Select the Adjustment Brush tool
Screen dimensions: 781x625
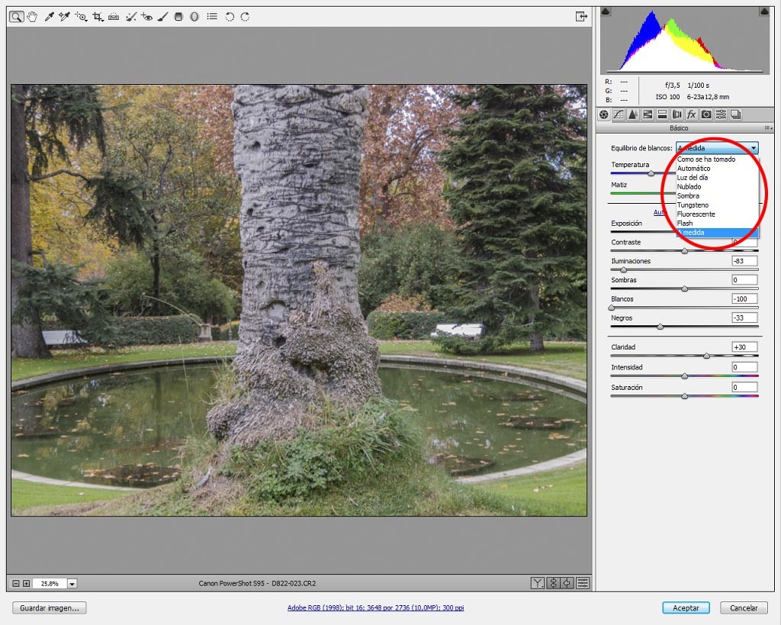(162, 17)
